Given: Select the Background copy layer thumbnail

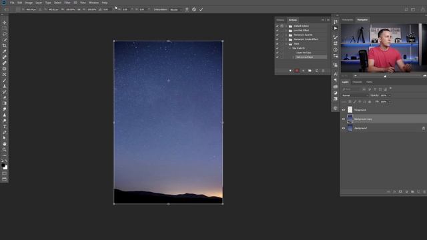Looking at the screenshot, I should tap(350, 119).
